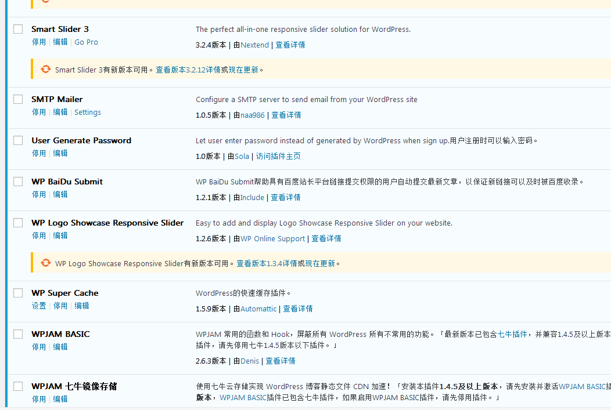Check the WPJAM 七牛镜像存储 checkbox
The height and width of the screenshot is (410, 611).
(18, 386)
